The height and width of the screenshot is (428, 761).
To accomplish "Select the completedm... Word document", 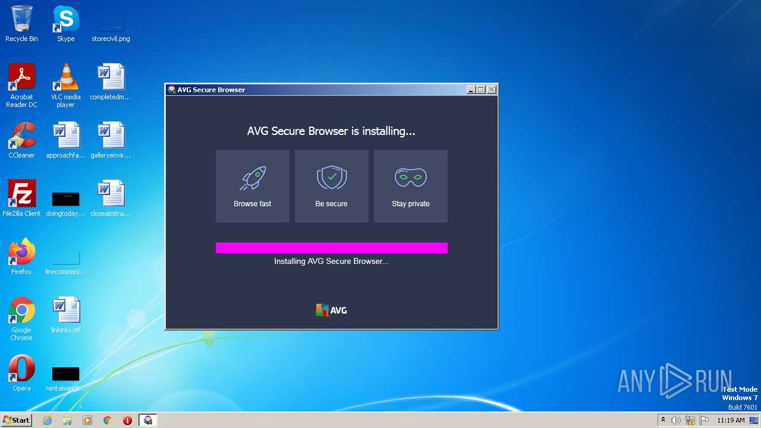I will tap(111, 82).
